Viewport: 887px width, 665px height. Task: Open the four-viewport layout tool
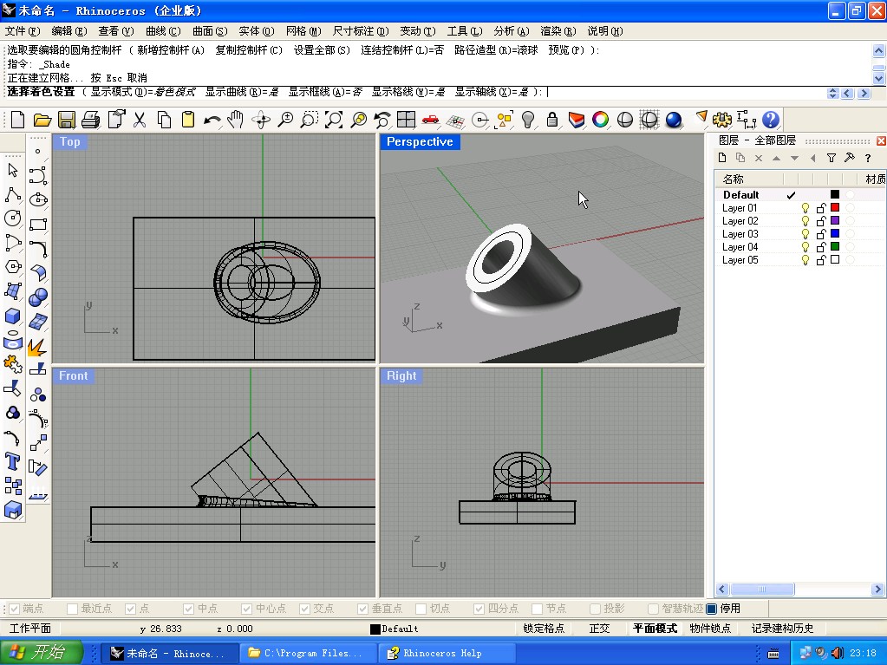pos(406,120)
